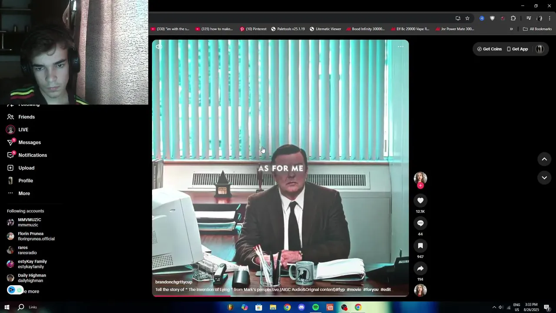Open the Pinterest bookmark
The width and height of the screenshot is (556, 313).
[x=253, y=29]
